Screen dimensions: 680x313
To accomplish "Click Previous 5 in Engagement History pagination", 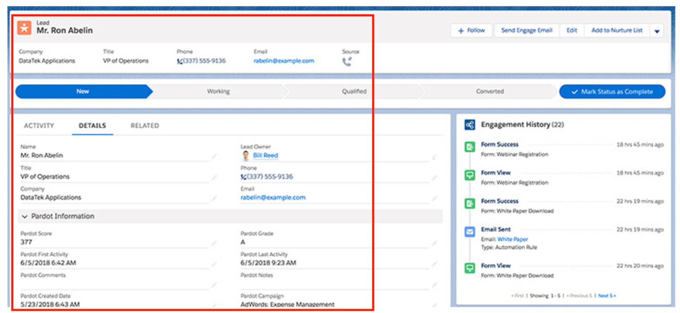I will [579, 296].
